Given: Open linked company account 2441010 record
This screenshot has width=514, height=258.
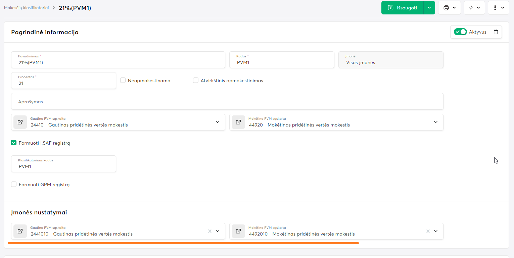Looking at the screenshot, I should [x=20, y=231].
